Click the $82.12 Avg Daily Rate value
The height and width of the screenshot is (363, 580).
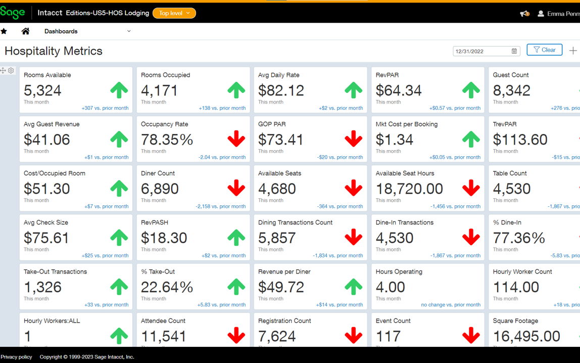tap(281, 90)
